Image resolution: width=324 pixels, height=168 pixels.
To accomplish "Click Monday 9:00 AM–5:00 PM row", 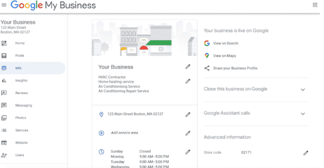I will (140, 157).
